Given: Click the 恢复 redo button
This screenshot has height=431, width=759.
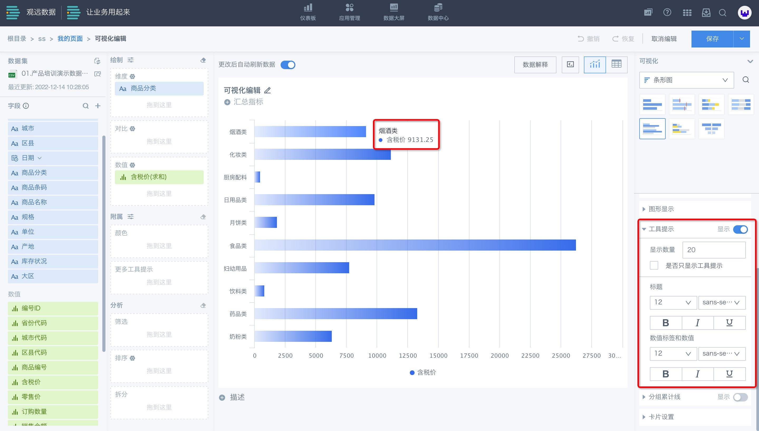Looking at the screenshot, I should 623,39.
